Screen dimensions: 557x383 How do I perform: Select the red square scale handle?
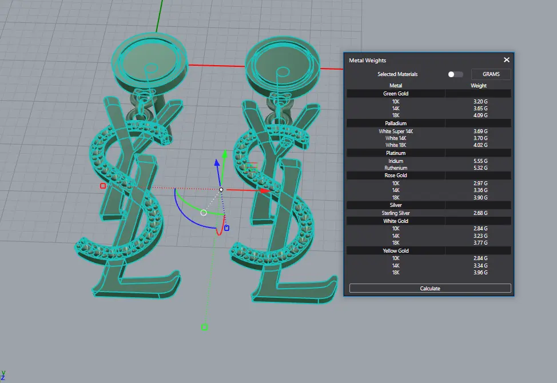click(x=103, y=186)
